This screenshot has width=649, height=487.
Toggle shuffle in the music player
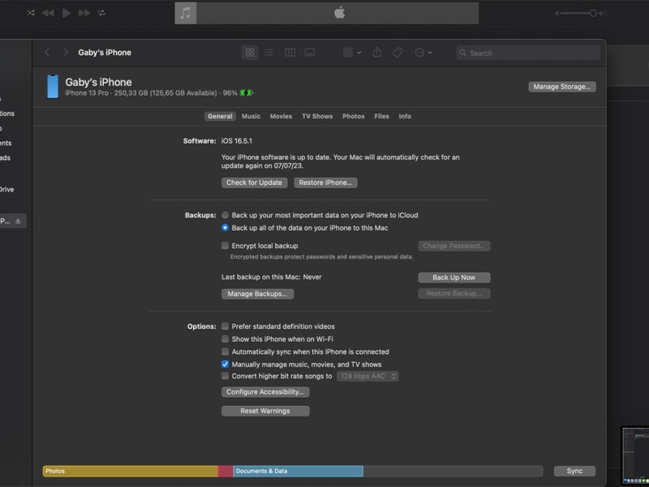pyautogui.click(x=31, y=13)
